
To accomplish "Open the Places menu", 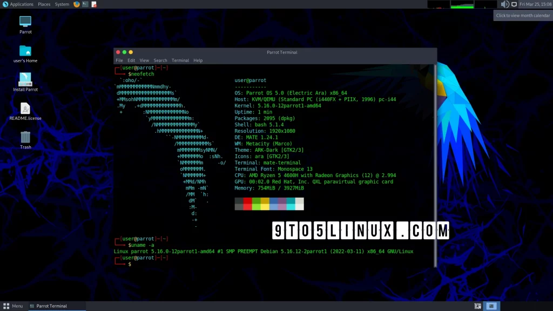I will [44, 4].
